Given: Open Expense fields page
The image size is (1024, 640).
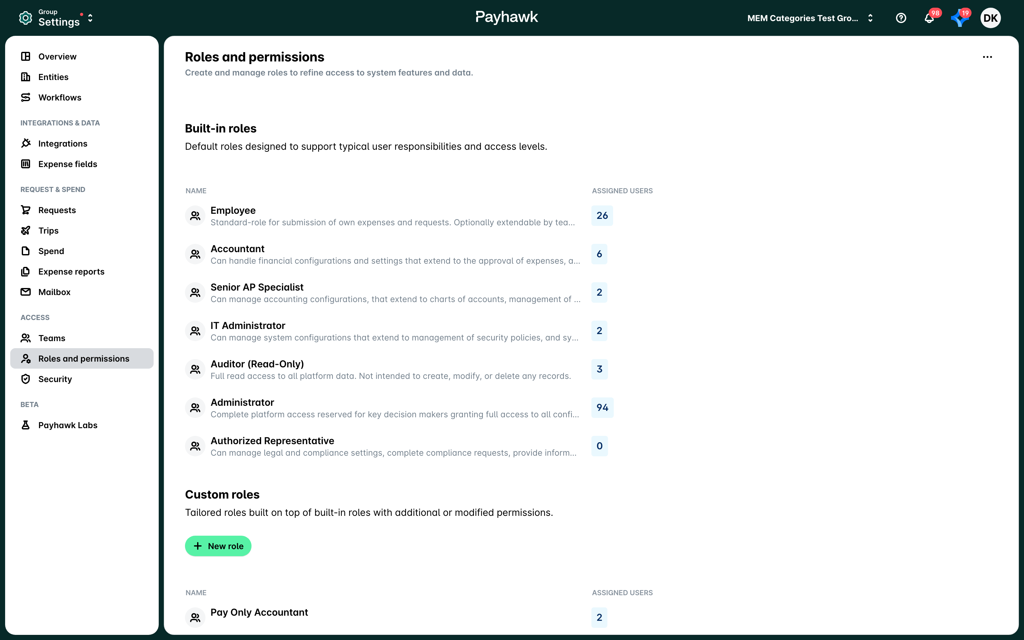Looking at the screenshot, I should [x=68, y=164].
